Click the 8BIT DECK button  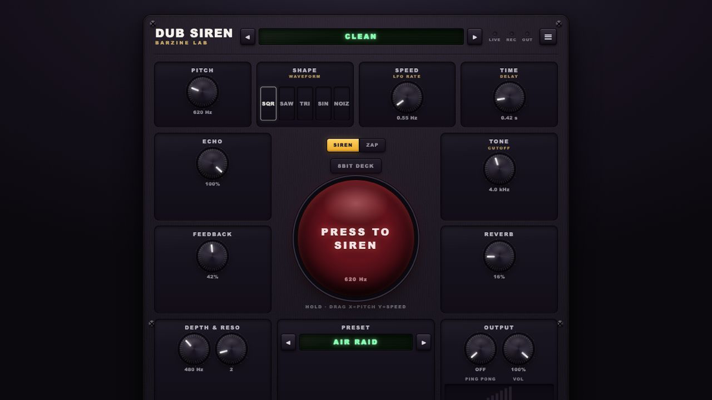click(356, 166)
